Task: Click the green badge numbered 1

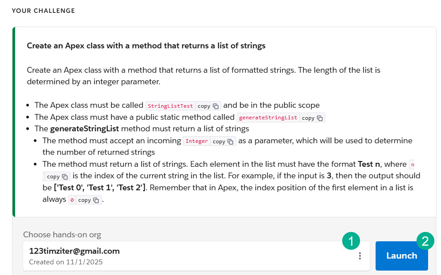Action: click(x=351, y=241)
